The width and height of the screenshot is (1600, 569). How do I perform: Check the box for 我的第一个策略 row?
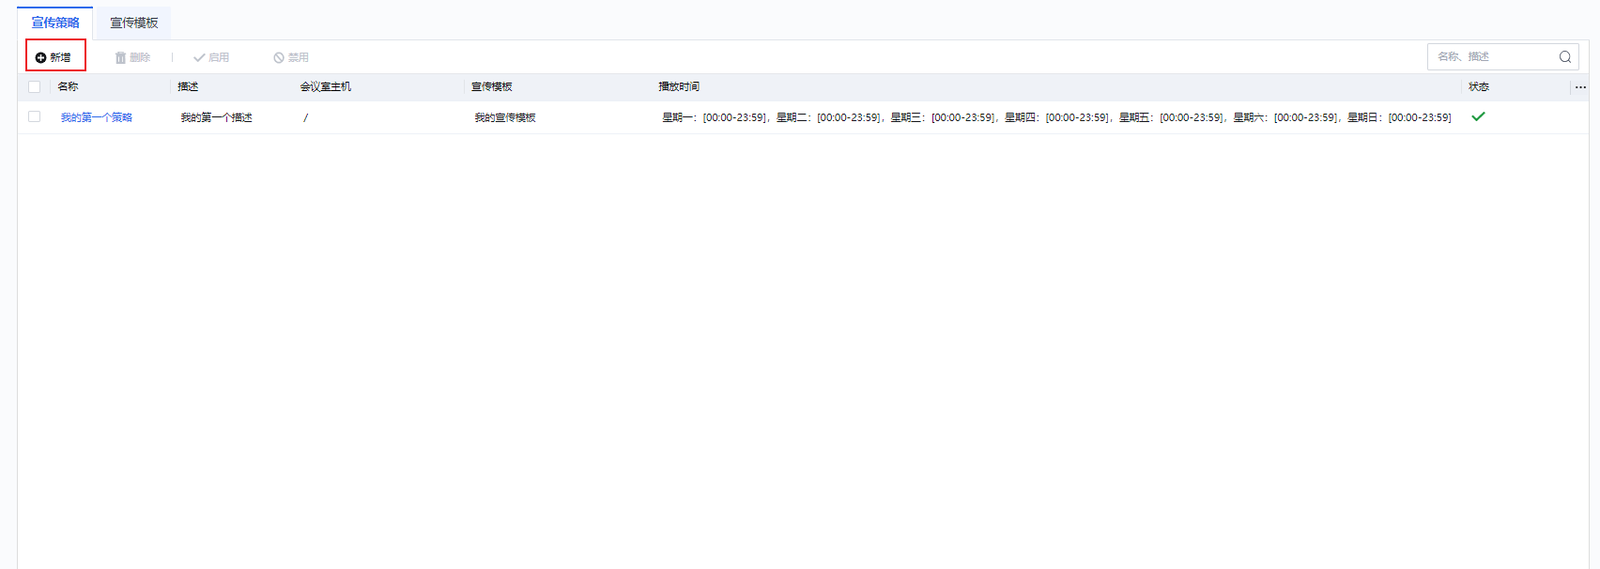coord(35,116)
